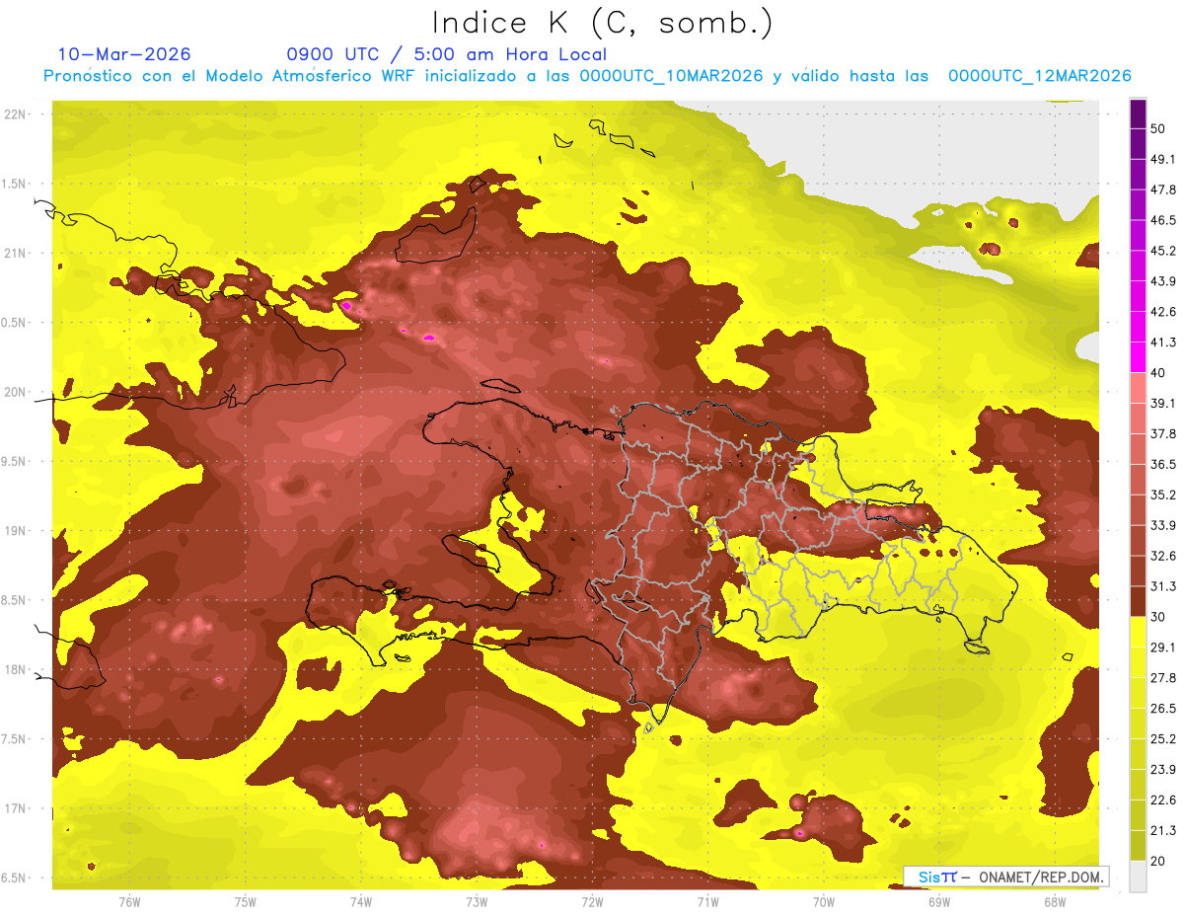Click latitude label '20N'

[x=17, y=392]
